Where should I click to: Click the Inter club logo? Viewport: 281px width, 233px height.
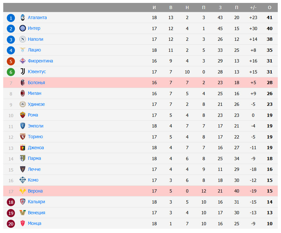[23, 28]
